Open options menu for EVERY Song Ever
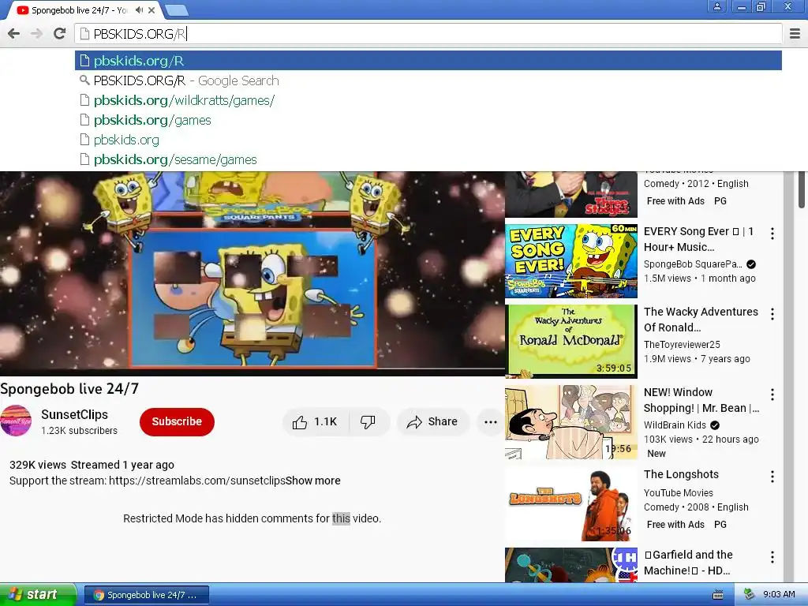 pyautogui.click(x=772, y=234)
